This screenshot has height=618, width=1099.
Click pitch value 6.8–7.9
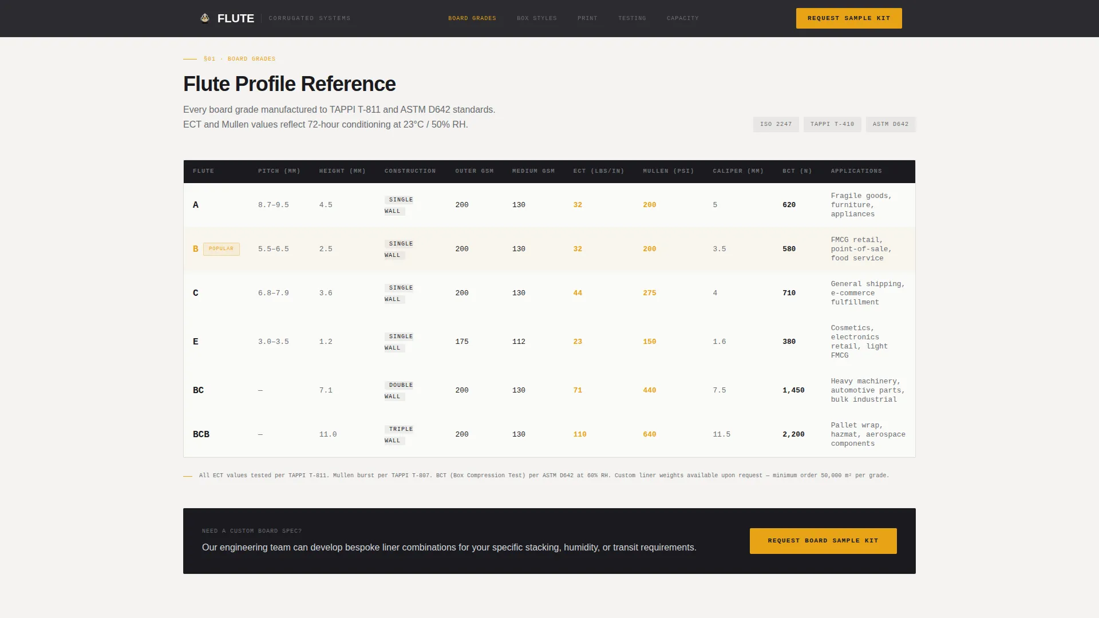tap(274, 293)
